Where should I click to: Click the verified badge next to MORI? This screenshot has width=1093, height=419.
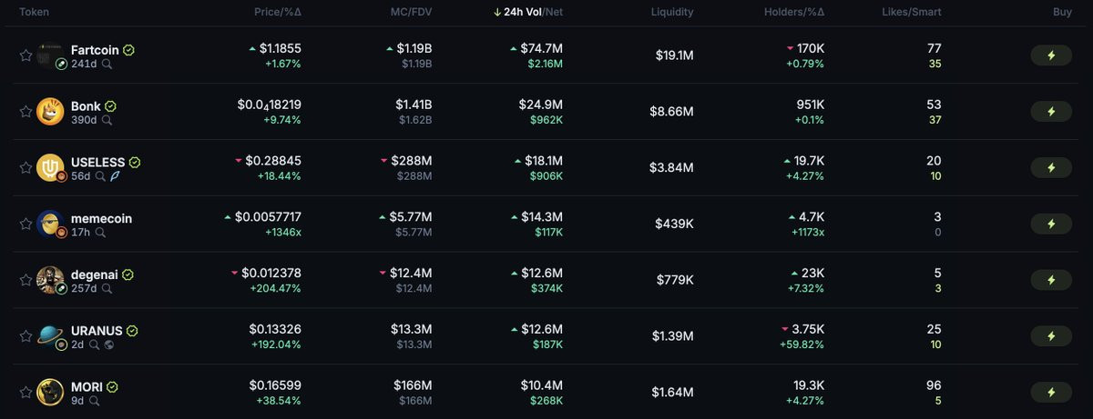[x=112, y=387]
